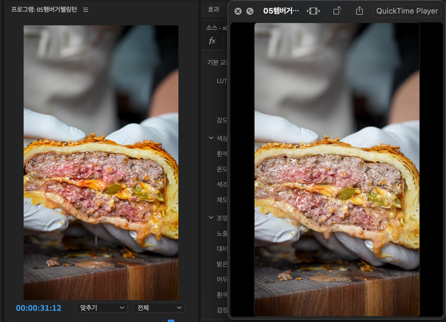Click the burger video in Program monitor
The width and height of the screenshot is (446, 322).
click(x=101, y=163)
